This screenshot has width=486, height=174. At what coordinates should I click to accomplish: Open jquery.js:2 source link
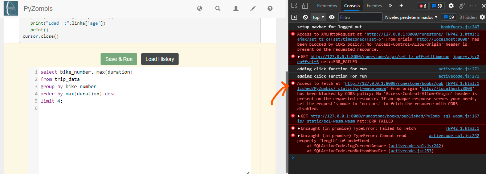[x=466, y=57]
